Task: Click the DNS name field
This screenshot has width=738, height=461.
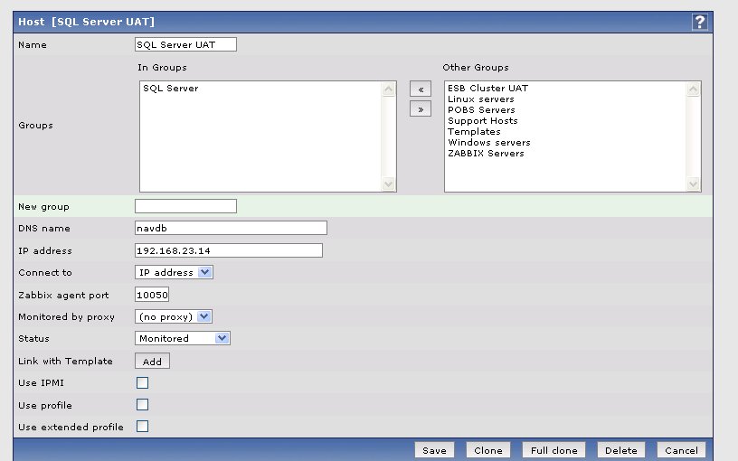Action: coord(231,228)
